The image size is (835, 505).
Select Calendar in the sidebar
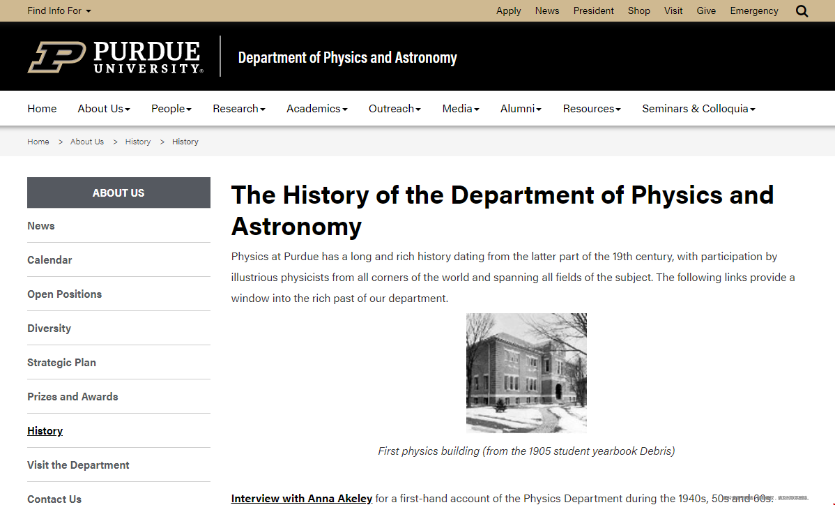pos(49,260)
